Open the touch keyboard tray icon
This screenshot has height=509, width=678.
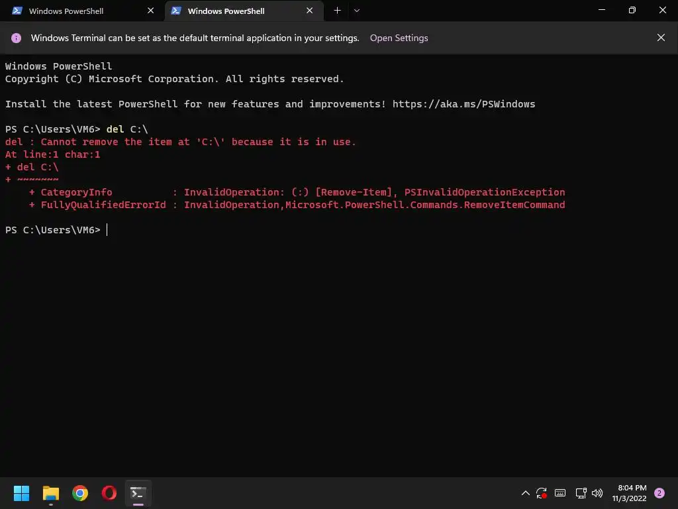pyautogui.click(x=560, y=493)
